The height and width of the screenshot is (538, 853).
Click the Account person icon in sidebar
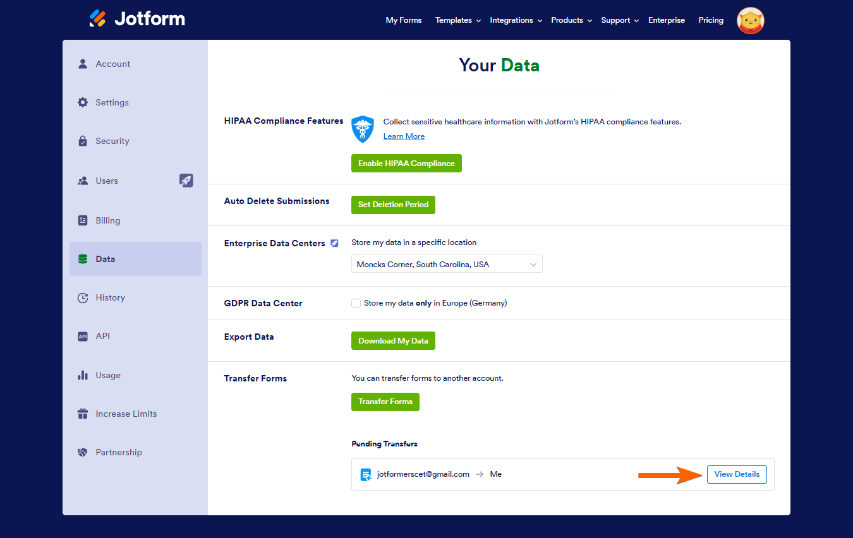[83, 64]
